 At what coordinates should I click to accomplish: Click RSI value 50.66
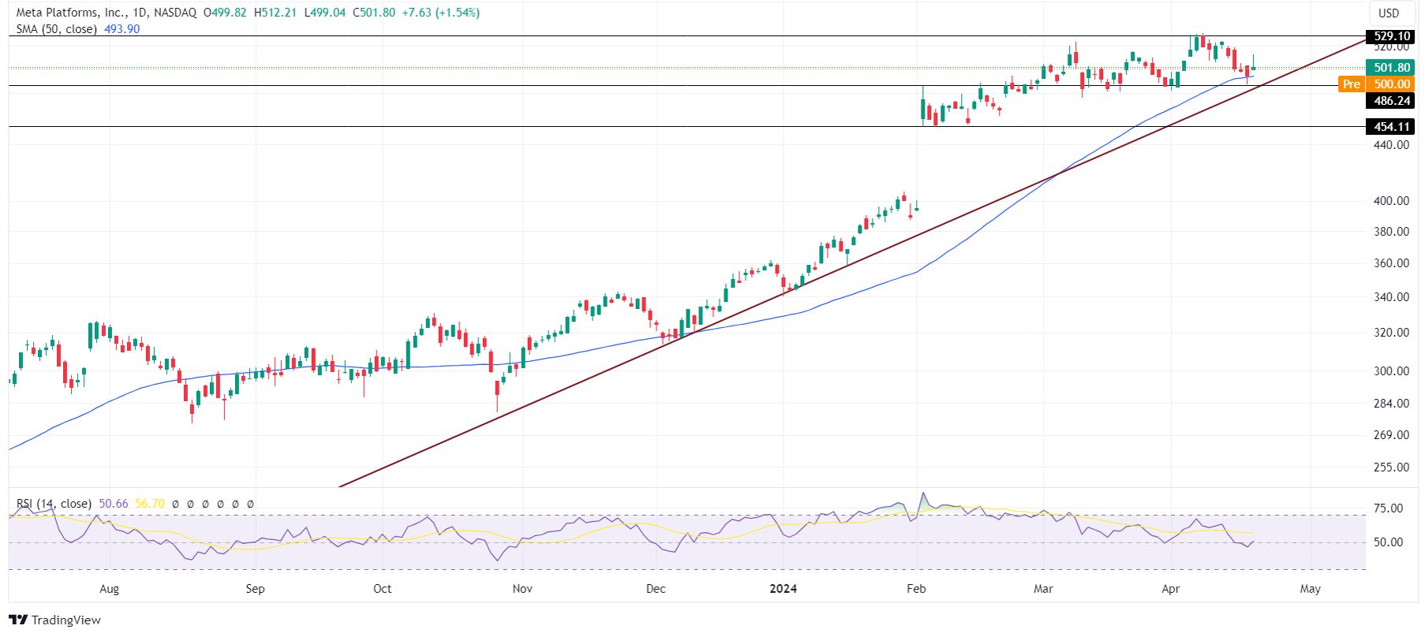coord(114,503)
